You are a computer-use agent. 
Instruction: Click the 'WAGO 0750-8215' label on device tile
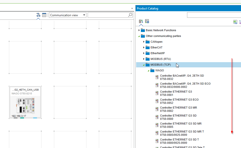tap(22, 94)
